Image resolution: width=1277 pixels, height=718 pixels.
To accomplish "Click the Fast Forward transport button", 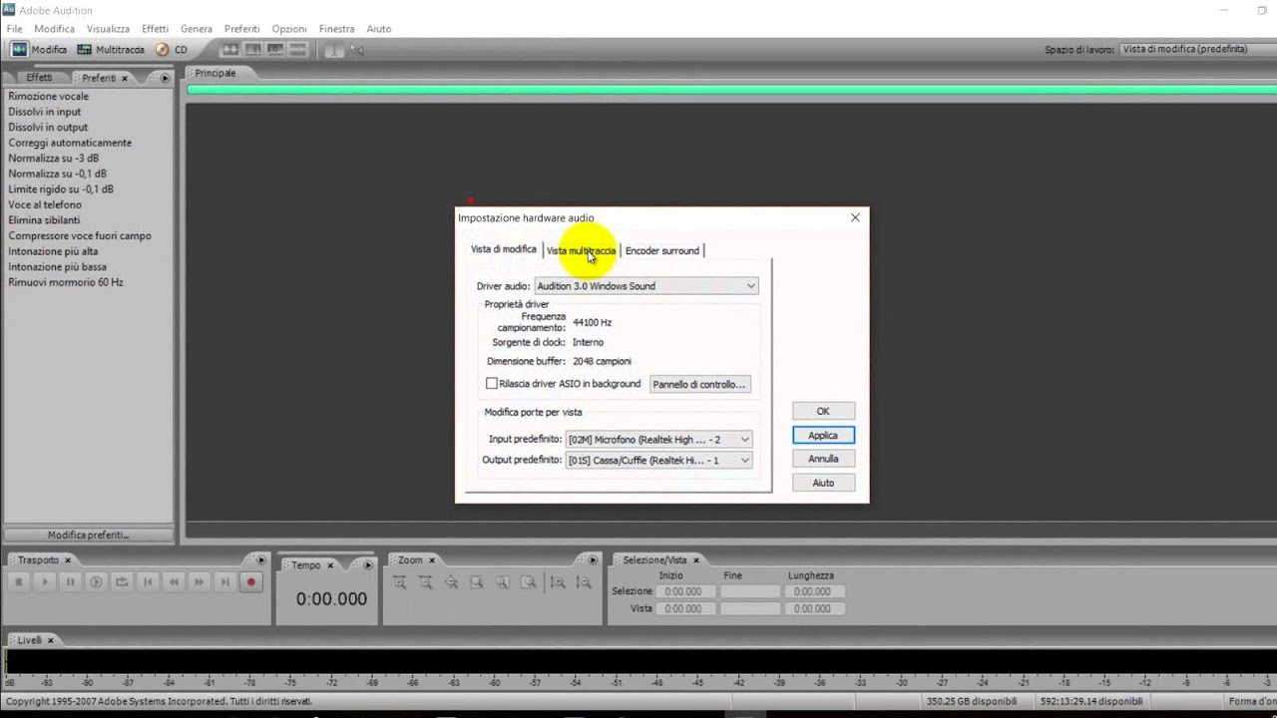I will coord(199,582).
